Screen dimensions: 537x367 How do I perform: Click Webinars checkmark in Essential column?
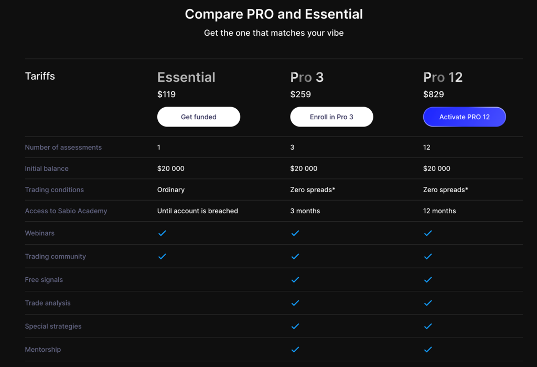pos(162,233)
